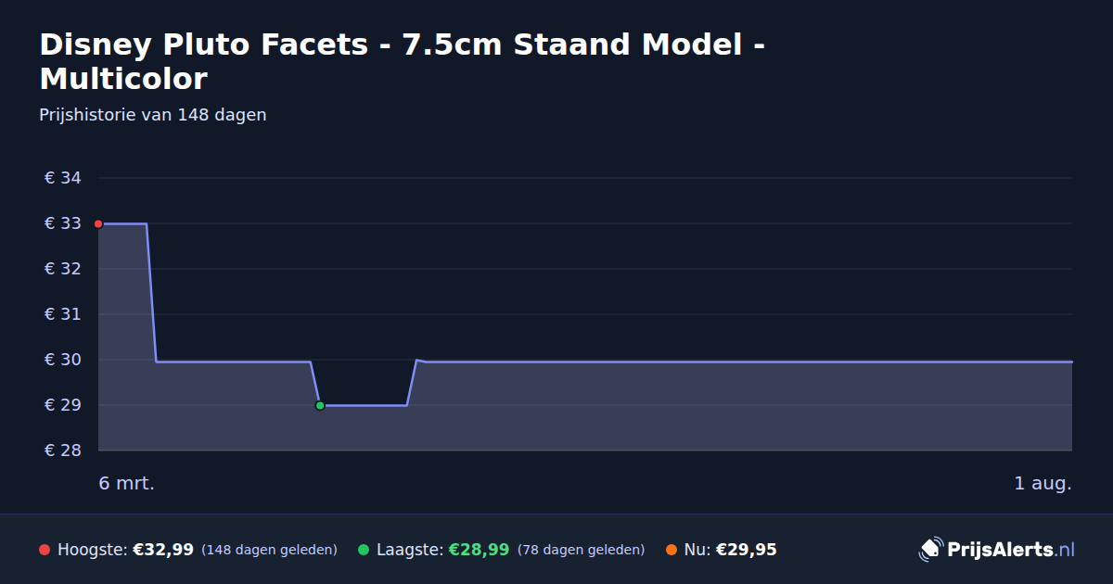The height and width of the screenshot is (584, 1113).
Task: Open the PrijsAlerts.nl brand link
Action: click(x=997, y=550)
